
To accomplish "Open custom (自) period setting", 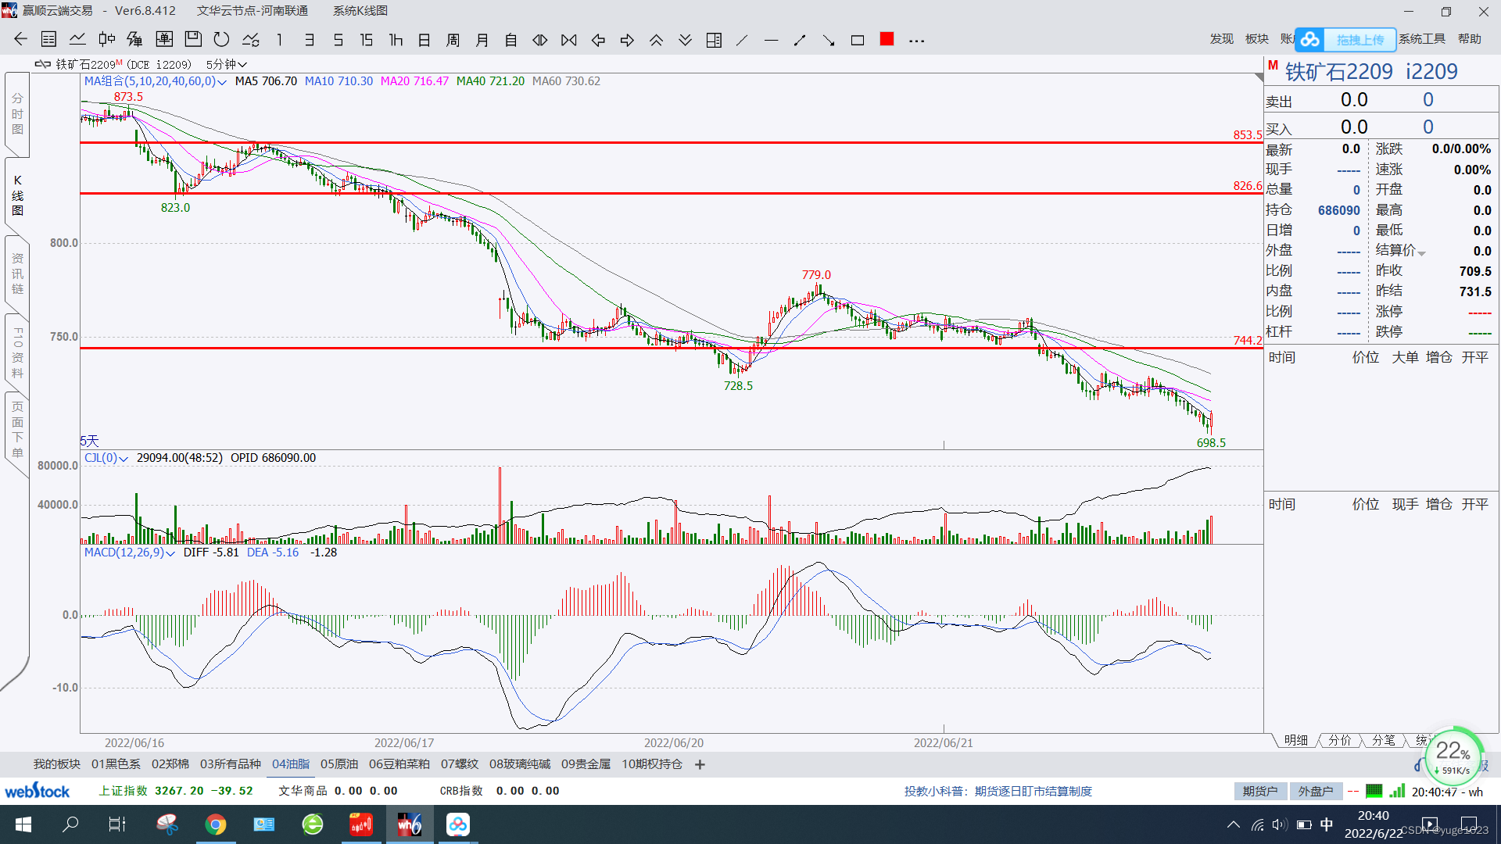I will (511, 40).
